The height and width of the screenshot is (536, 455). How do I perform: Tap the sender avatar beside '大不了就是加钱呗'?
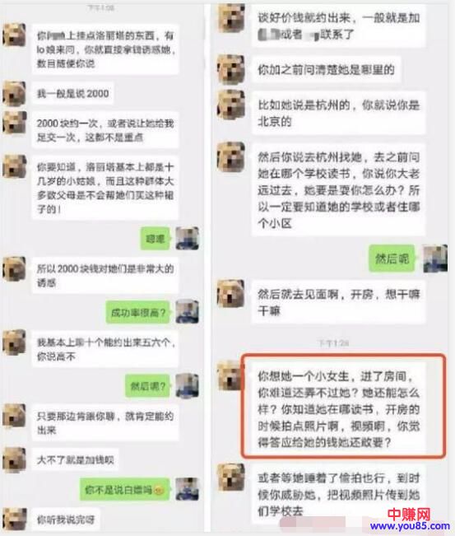14,459
